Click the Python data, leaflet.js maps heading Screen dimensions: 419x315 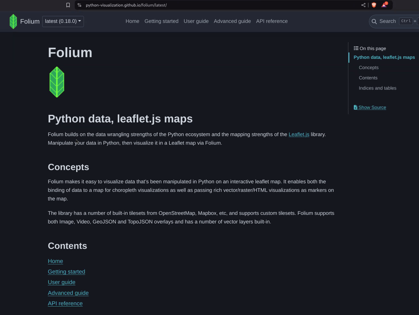click(x=120, y=119)
